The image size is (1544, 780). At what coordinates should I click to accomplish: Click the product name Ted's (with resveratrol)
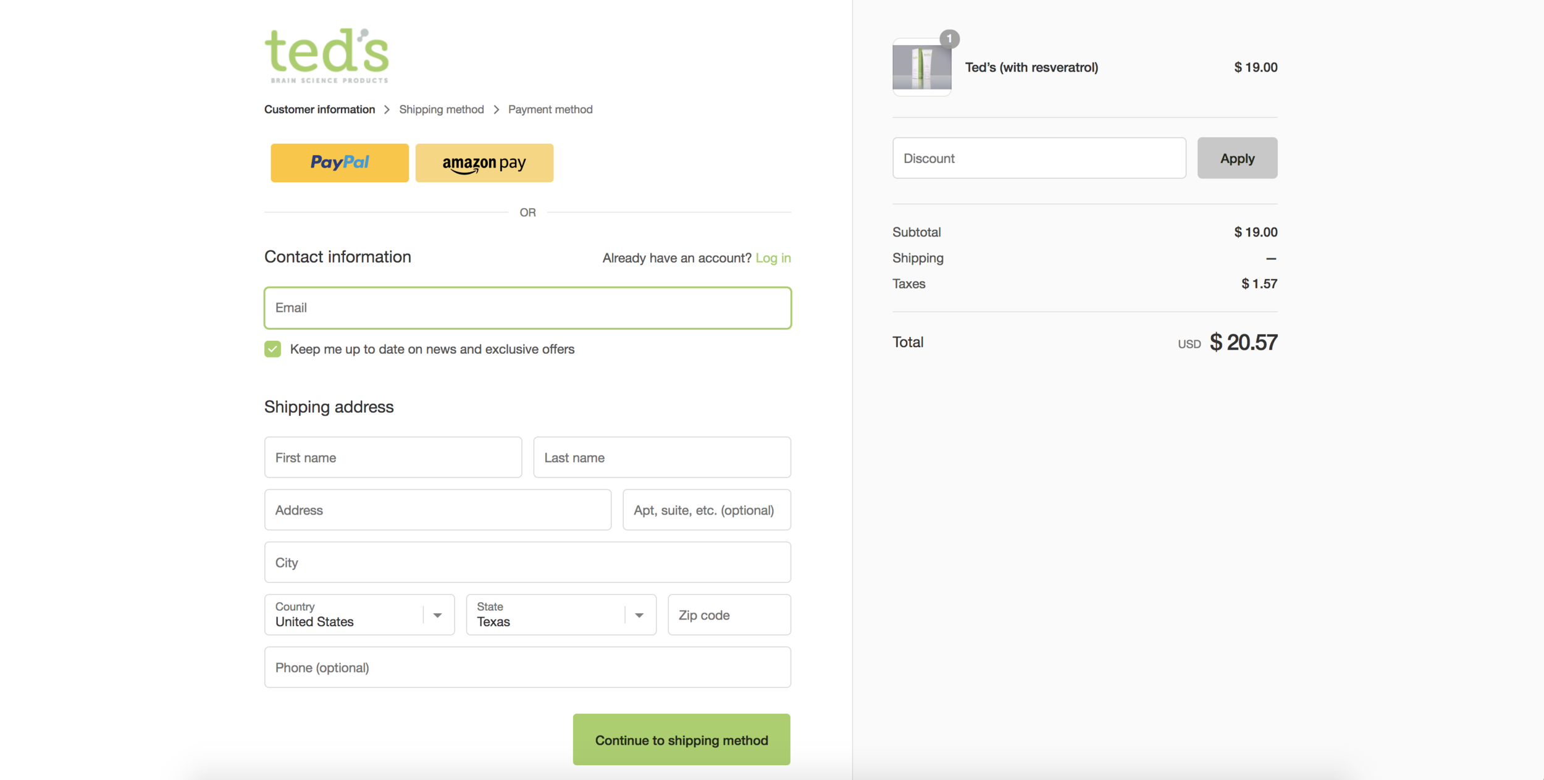click(x=1031, y=67)
